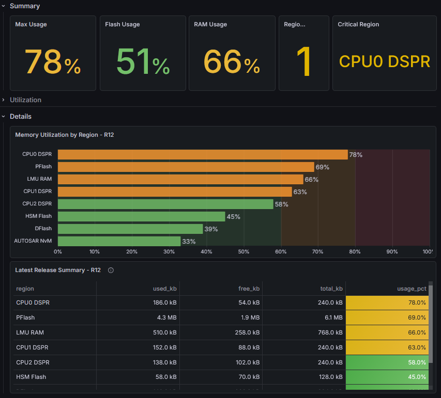Click the 78% Max Usage value
The image size is (441, 398).
tap(53, 61)
